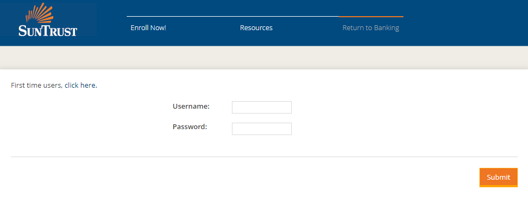Click the 'First time users' text

[x=36, y=86]
